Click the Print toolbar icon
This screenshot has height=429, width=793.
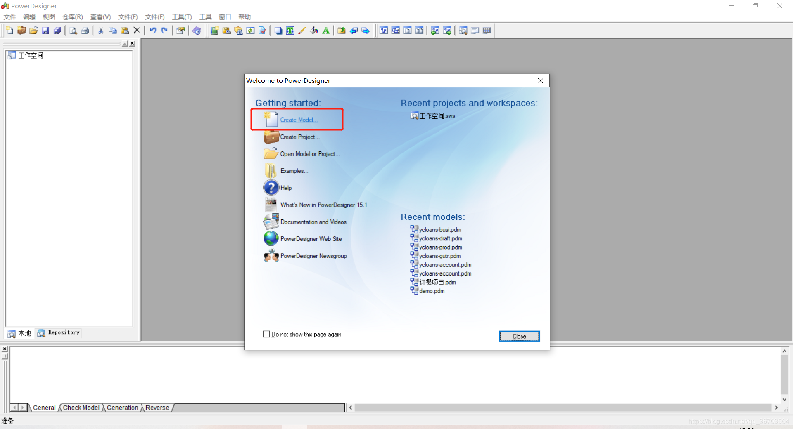click(x=85, y=31)
